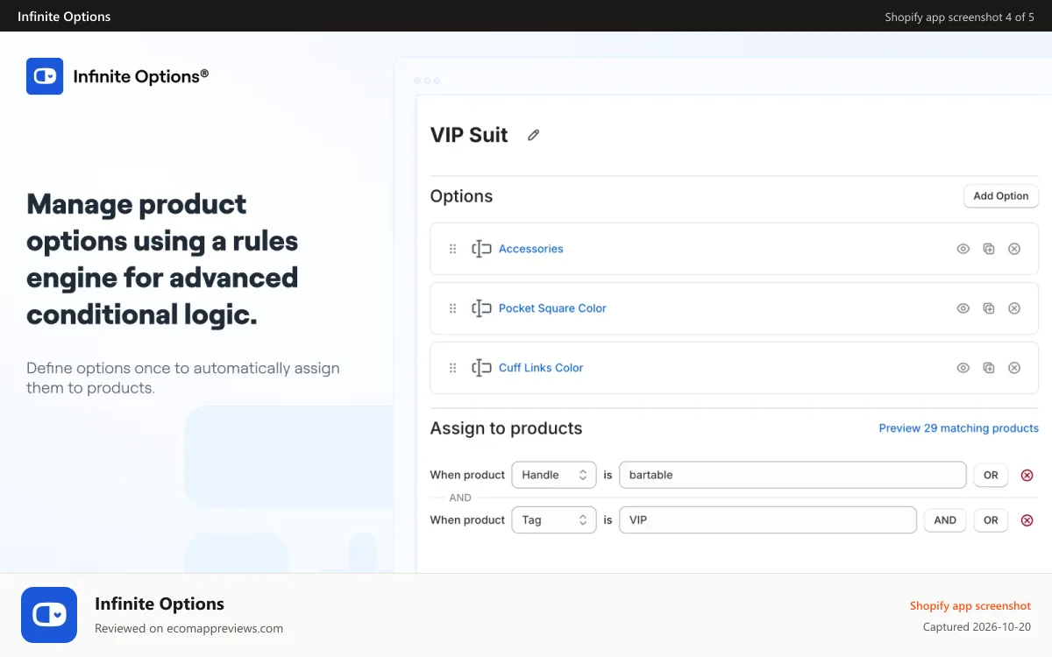This screenshot has width=1052, height=657.
Task: Click the Manage product options headline
Action: pos(162,259)
